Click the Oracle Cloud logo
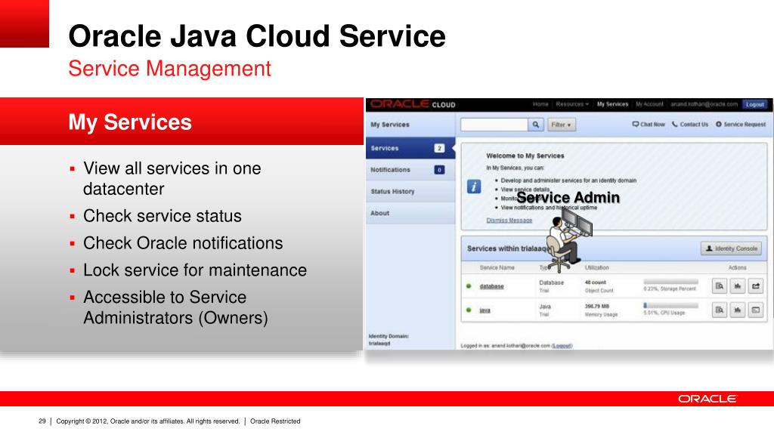Screen dimensions: 774x435 [x=413, y=104]
